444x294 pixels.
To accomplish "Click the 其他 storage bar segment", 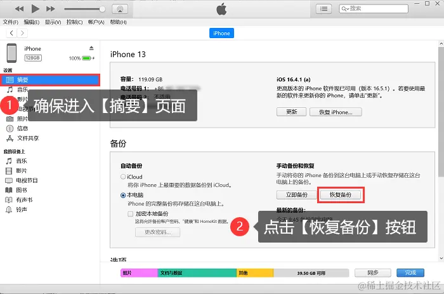I will (255, 273).
